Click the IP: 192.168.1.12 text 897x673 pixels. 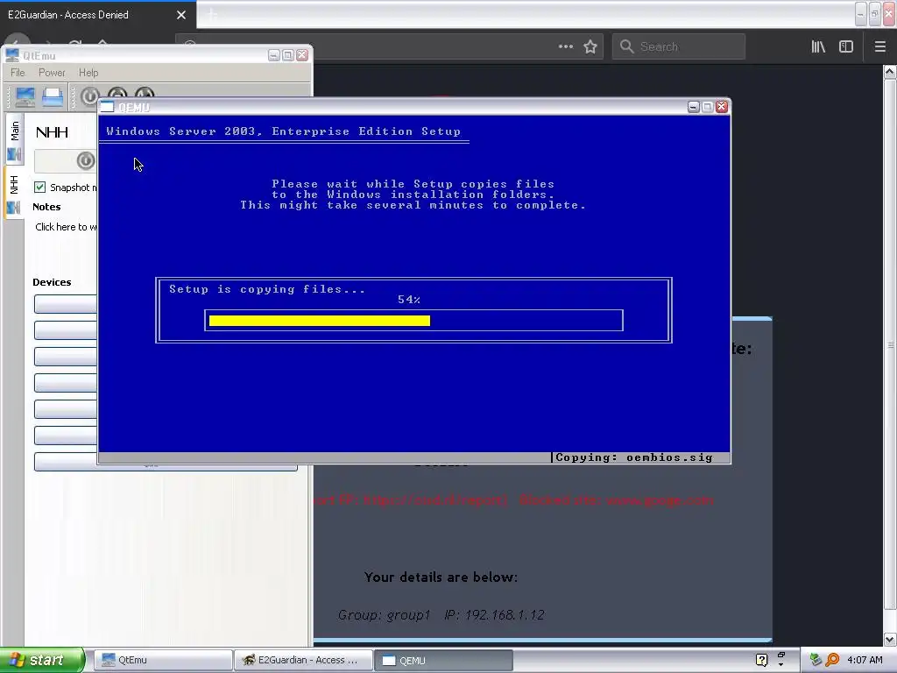point(494,615)
